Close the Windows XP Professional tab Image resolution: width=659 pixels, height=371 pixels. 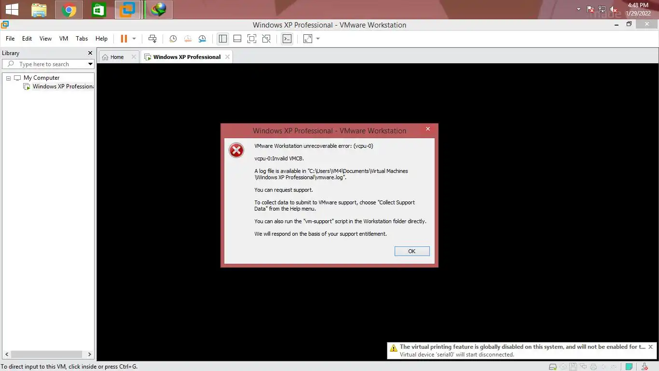click(x=227, y=57)
